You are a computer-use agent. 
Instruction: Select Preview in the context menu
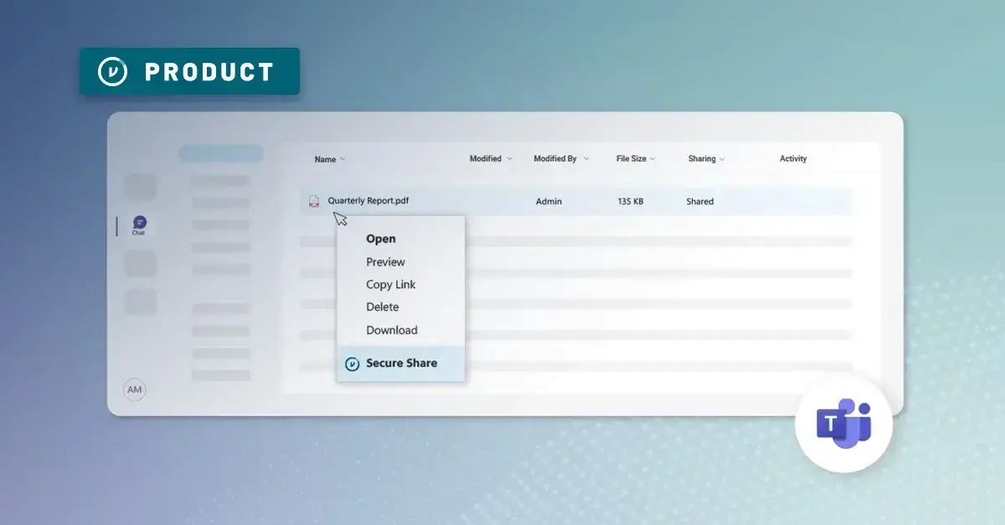[385, 261]
